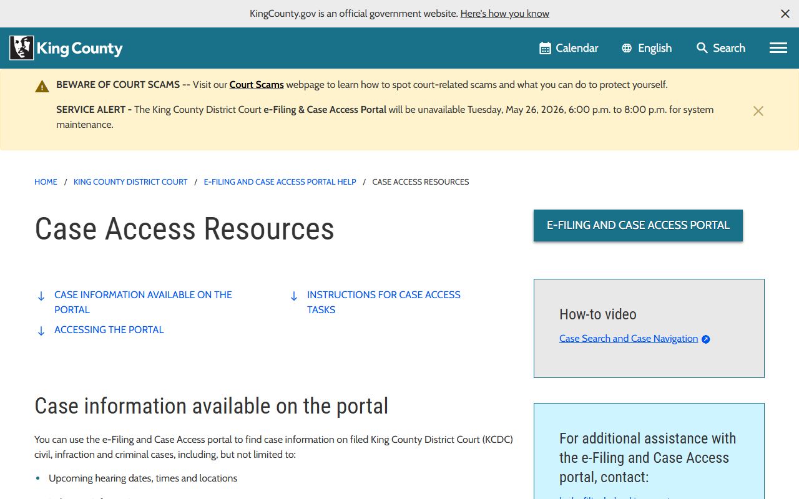
Task: Open the hamburger navigation menu
Action: [x=778, y=48]
